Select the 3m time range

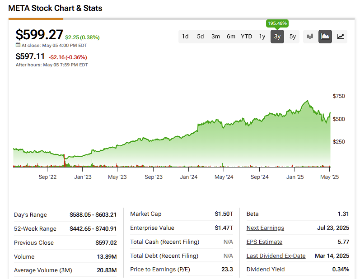click(x=215, y=37)
